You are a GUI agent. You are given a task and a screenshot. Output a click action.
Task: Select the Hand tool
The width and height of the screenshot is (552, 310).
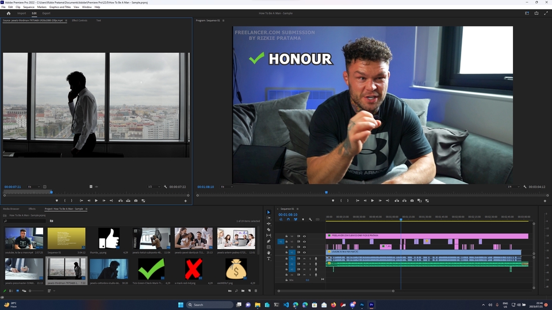[269, 253]
